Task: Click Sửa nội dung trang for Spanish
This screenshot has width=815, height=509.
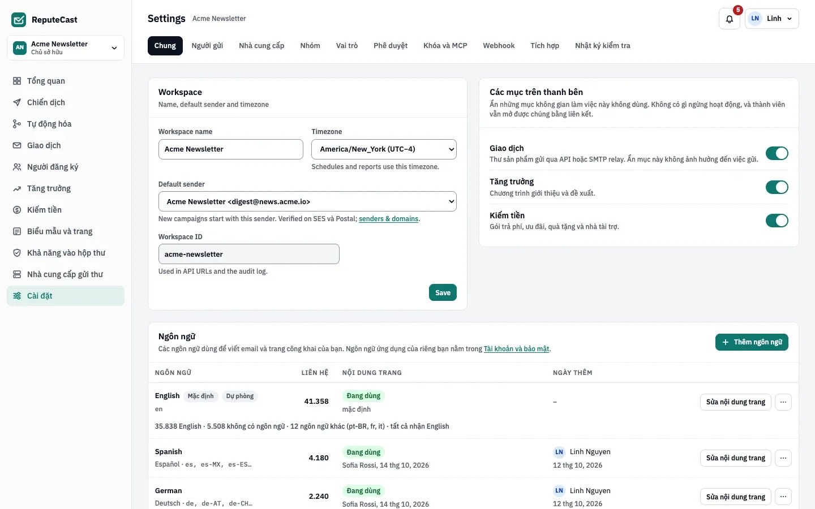Action: coord(736,458)
